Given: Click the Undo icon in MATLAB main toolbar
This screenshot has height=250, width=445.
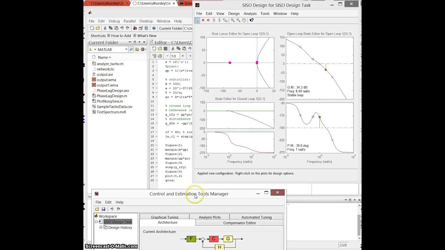Looking at the screenshot, I should [122, 28].
